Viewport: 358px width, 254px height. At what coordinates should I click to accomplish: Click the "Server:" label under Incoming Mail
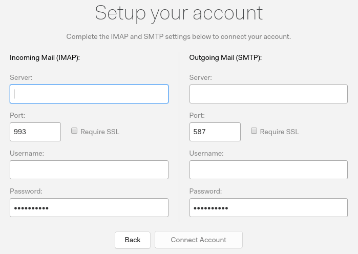click(21, 77)
